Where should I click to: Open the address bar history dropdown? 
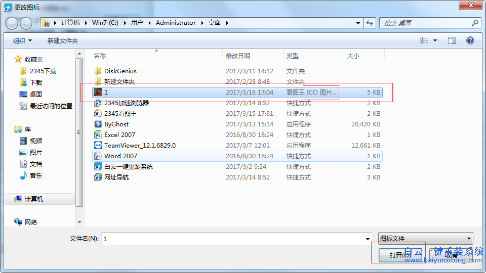click(358, 23)
